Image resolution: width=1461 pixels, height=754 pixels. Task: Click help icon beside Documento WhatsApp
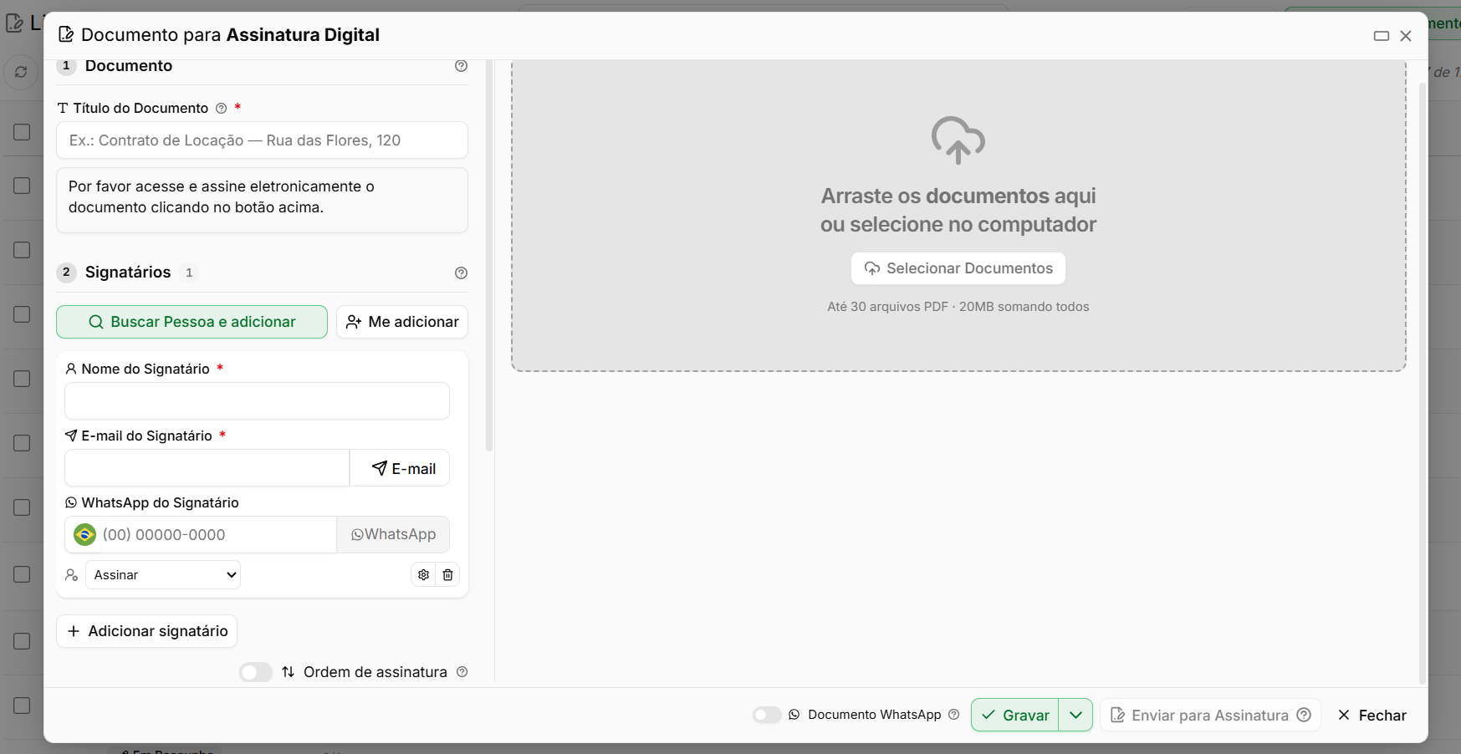pos(953,715)
